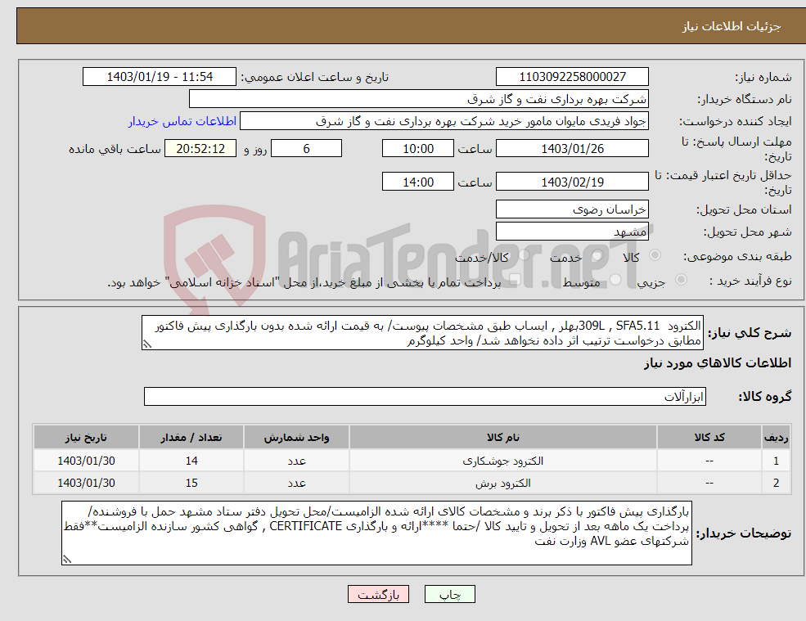Click the buyer organization name field
The width and height of the screenshot is (806, 621).
click(x=419, y=99)
